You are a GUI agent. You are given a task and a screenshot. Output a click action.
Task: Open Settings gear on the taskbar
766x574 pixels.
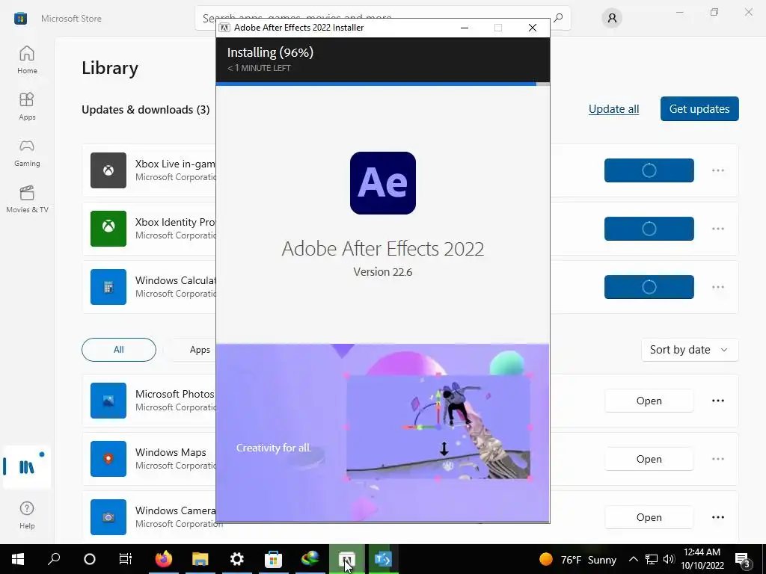[x=237, y=559]
